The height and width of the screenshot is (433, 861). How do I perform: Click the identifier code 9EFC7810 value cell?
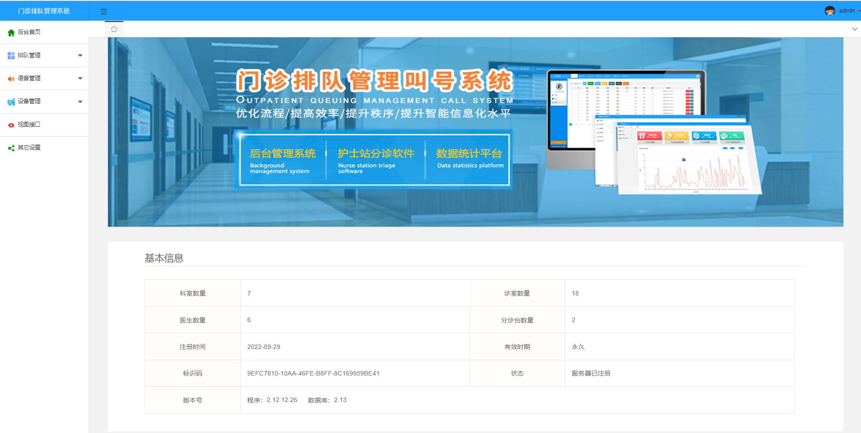pos(313,373)
